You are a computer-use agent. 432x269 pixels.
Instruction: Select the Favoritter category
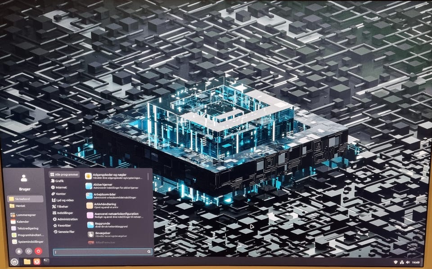[x=62, y=225]
